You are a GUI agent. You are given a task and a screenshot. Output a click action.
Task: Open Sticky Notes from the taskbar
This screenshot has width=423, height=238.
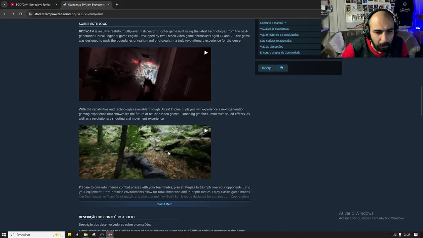click(x=69, y=235)
